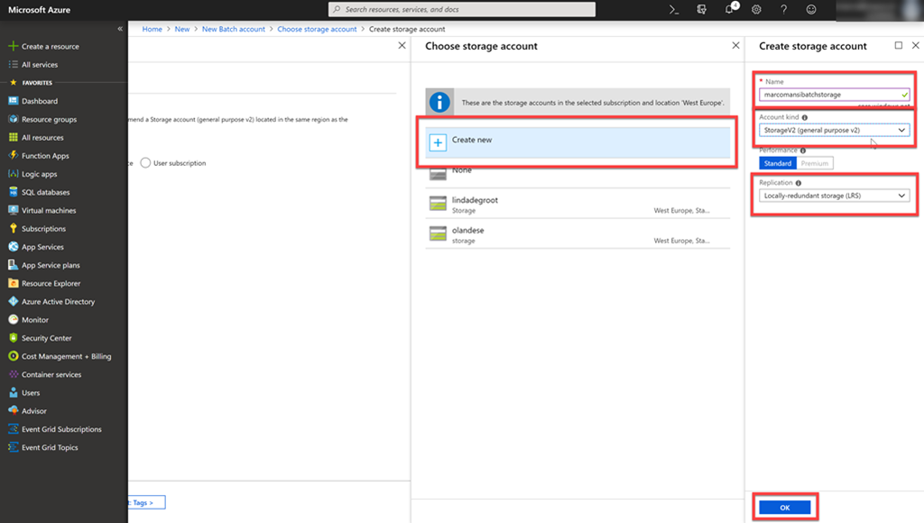Click New Batch account breadcrumb
924x523 pixels.
click(x=234, y=29)
